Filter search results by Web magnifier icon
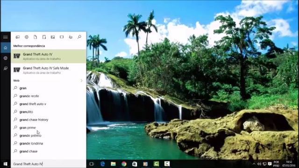The width and height of the screenshot is (299, 168). click(x=79, y=37)
